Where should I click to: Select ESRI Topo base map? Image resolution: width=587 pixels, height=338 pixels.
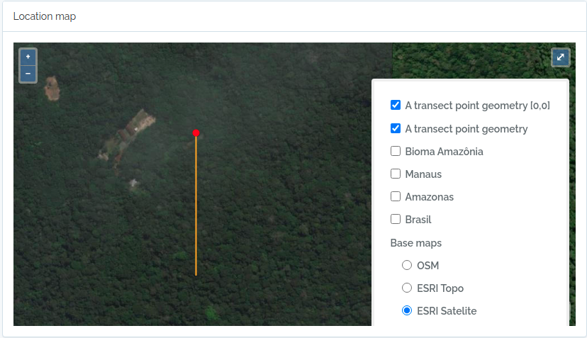pyautogui.click(x=407, y=288)
